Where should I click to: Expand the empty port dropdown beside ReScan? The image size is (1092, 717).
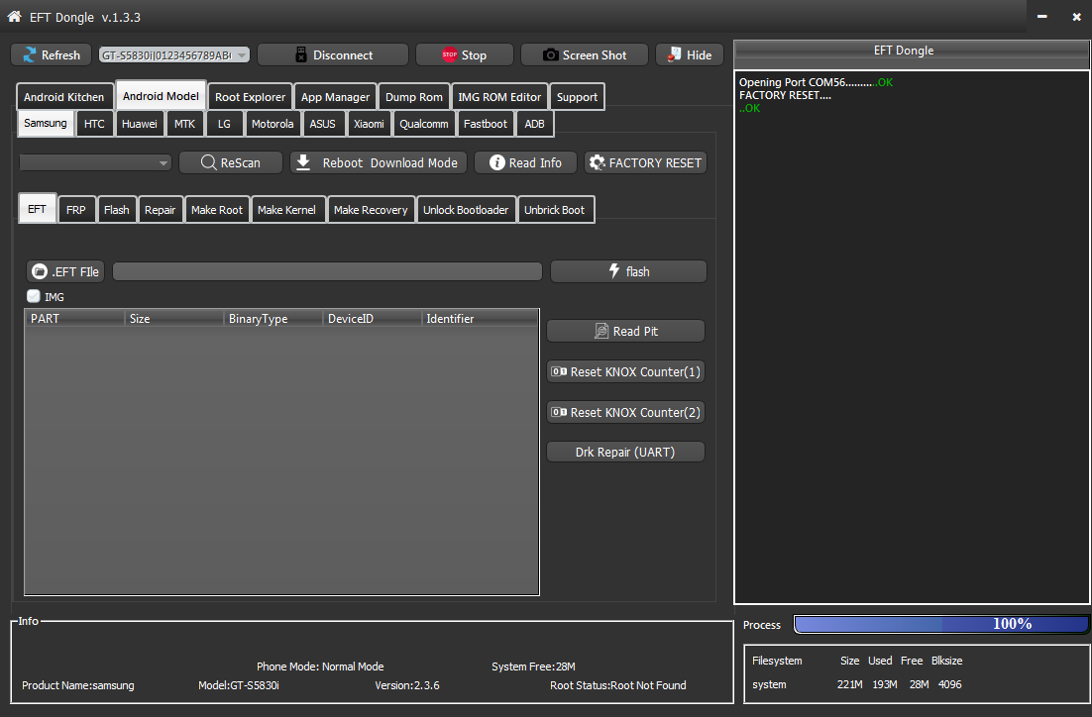pos(95,162)
